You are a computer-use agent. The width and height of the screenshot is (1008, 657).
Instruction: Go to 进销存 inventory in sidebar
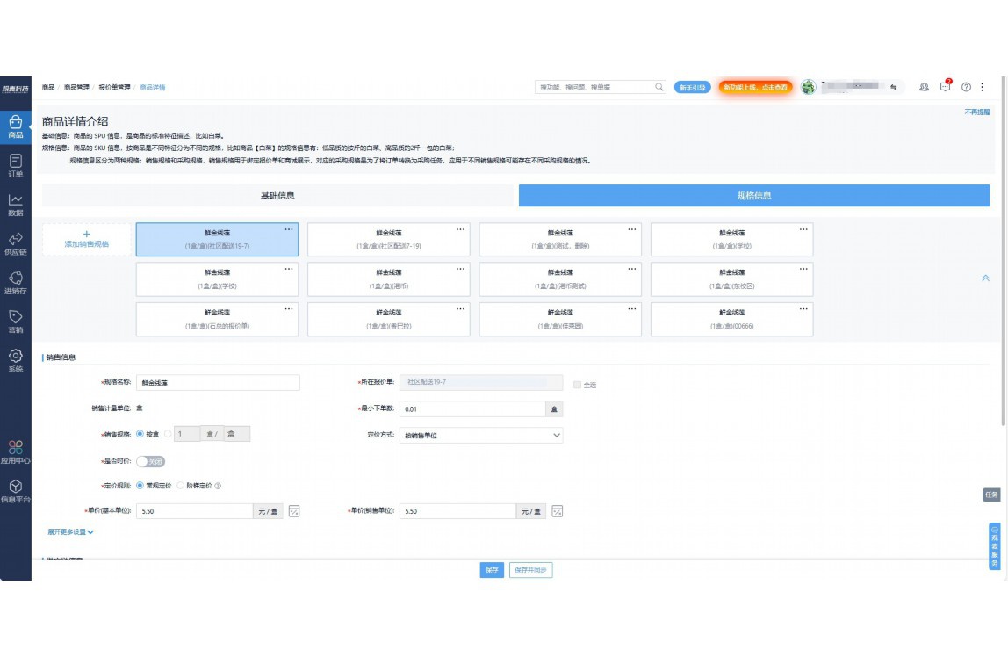(15, 282)
